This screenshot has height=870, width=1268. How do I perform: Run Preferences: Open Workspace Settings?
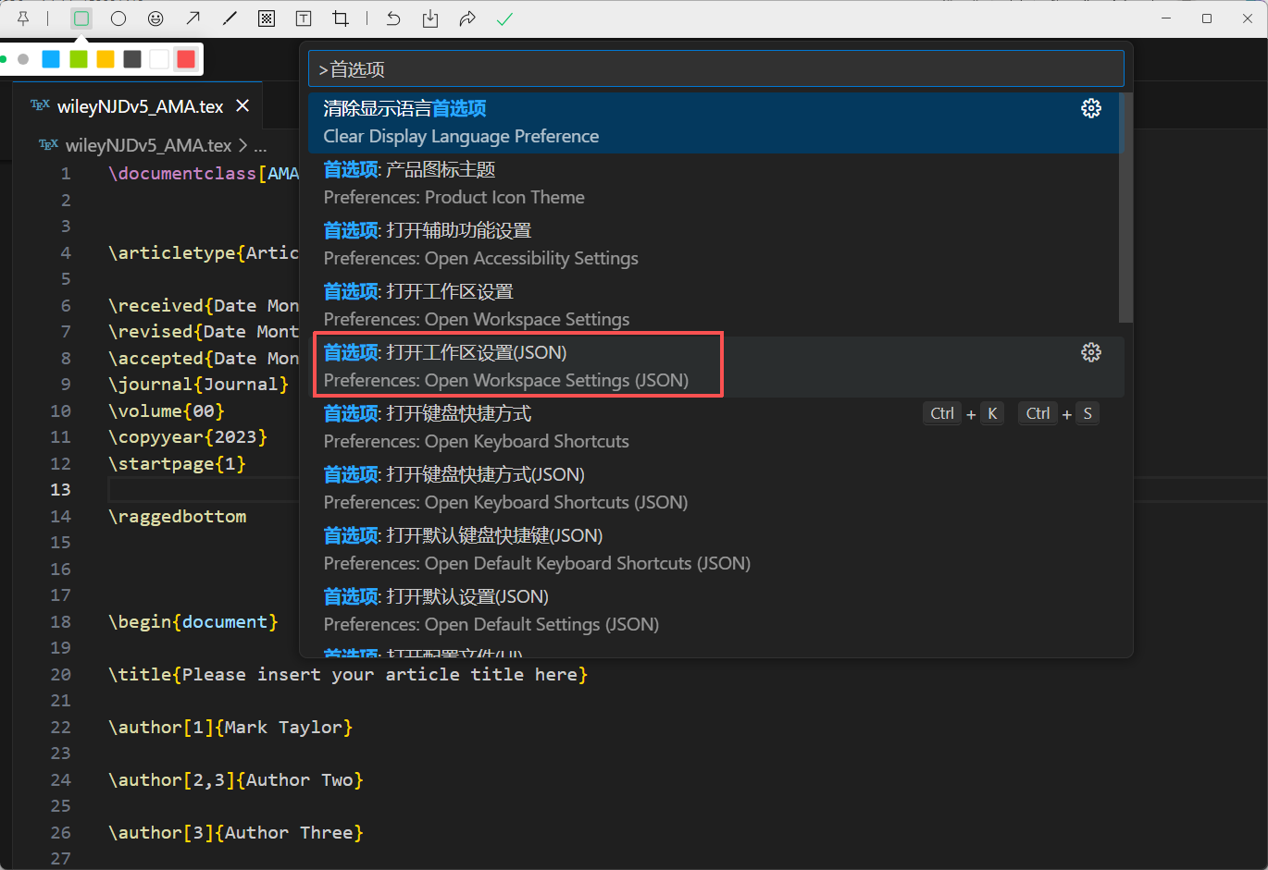(x=715, y=305)
